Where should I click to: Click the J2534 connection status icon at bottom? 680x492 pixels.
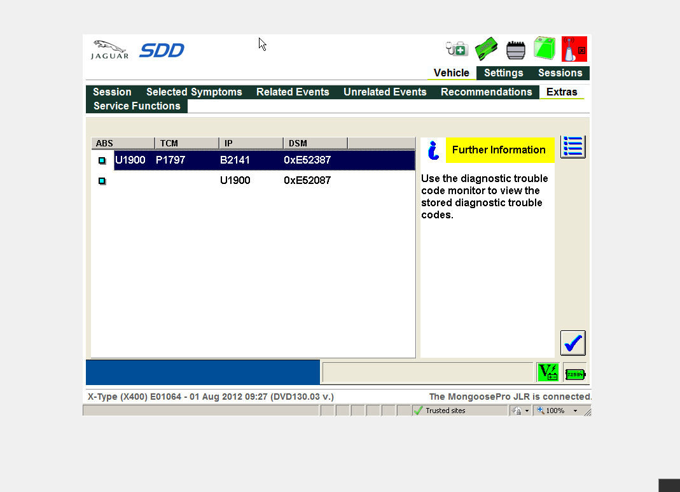[575, 374]
